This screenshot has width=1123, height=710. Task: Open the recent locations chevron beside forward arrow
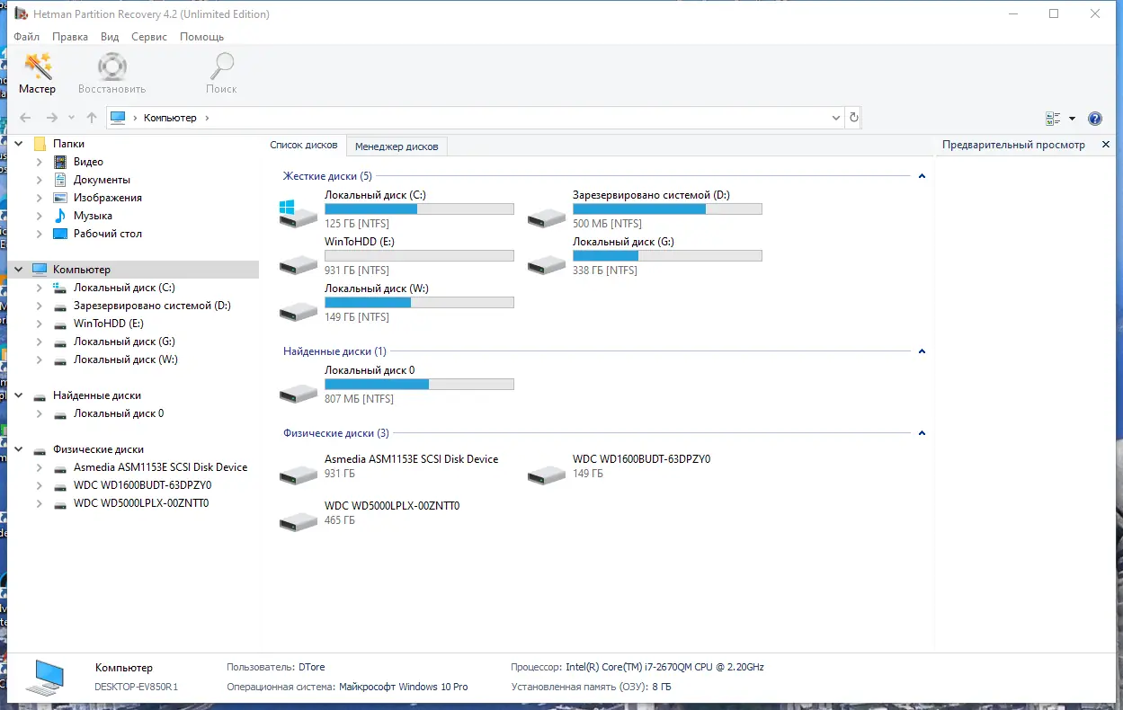[71, 118]
